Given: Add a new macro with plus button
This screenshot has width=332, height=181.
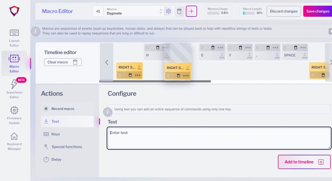Looking at the screenshot, I should (191, 11).
